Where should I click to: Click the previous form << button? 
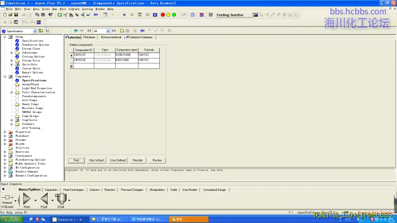(x=89, y=31)
